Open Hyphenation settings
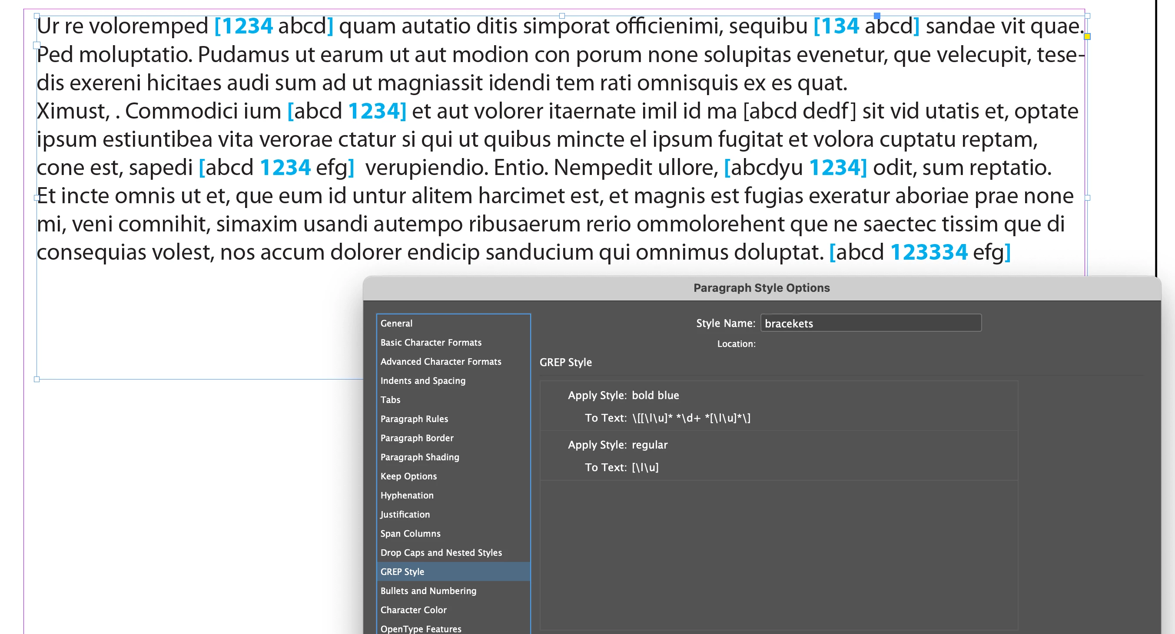1175x634 pixels. pos(406,495)
